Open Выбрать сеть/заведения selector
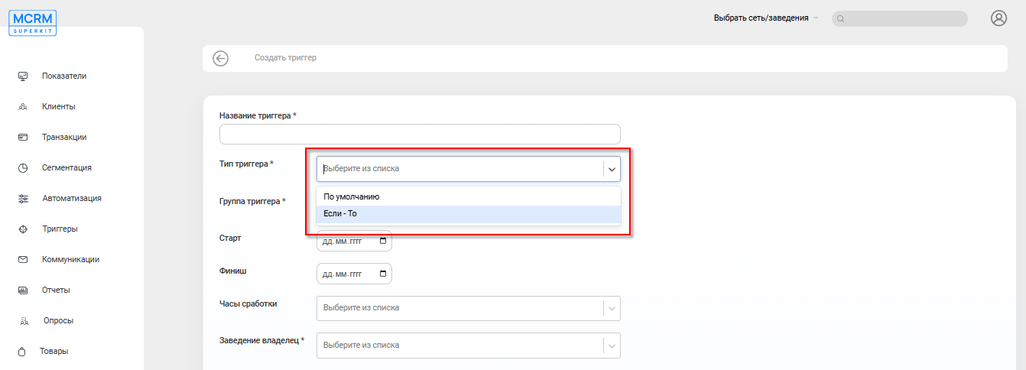 tap(765, 18)
